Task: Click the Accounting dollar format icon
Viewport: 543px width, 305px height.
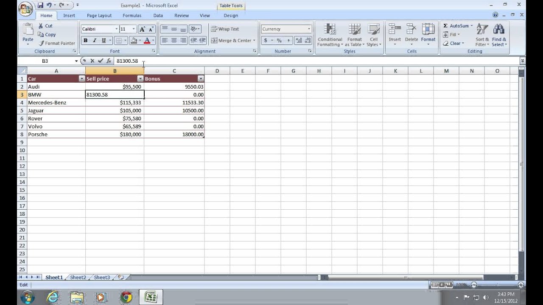Action: (266, 41)
